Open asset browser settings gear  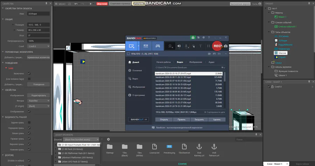click(x=108, y=139)
